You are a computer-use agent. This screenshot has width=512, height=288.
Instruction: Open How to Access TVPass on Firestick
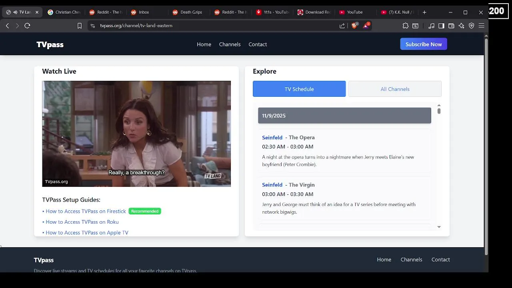click(x=86, y=211)
